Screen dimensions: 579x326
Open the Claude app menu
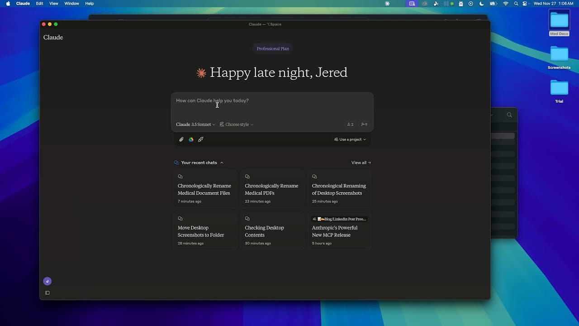(x=23, y=4)
